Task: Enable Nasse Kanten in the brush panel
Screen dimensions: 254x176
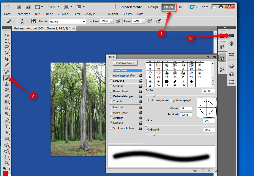Action: [x=111, y=112]
